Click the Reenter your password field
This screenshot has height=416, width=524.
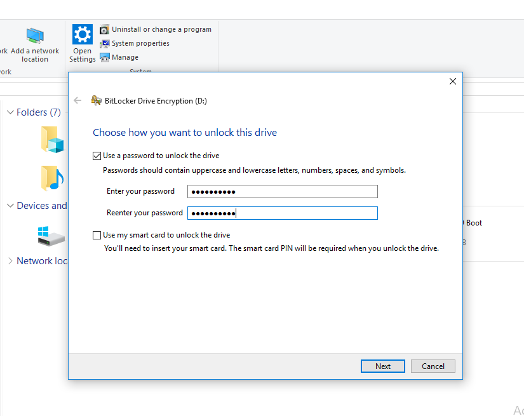pos(283,213)
